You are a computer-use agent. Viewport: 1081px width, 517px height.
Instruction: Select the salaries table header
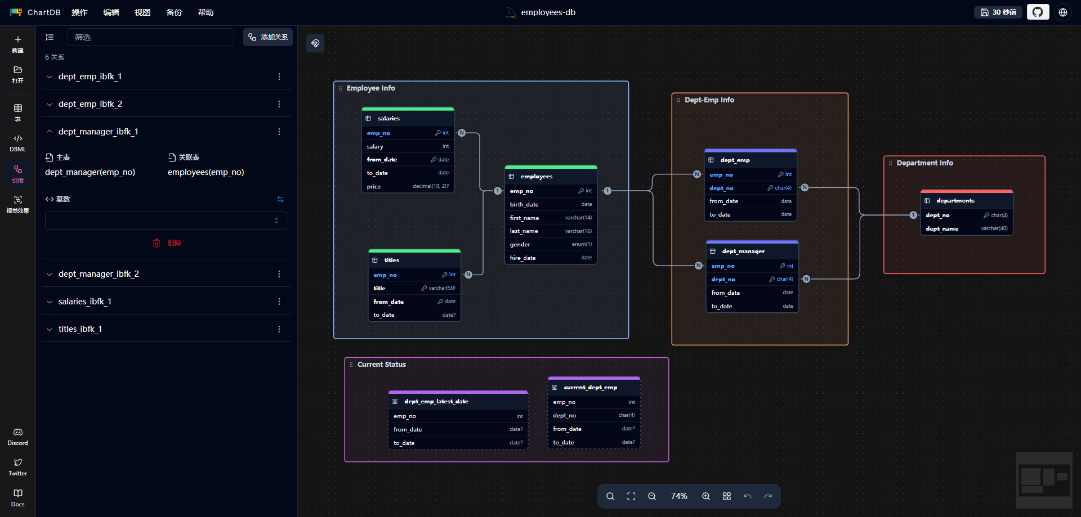click(408, 118)
